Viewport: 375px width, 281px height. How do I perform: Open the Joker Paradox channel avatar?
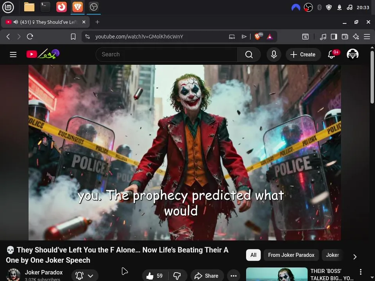(13, 275)
